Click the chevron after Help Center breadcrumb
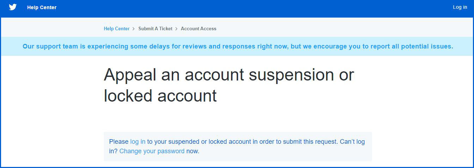 point(134,29)
